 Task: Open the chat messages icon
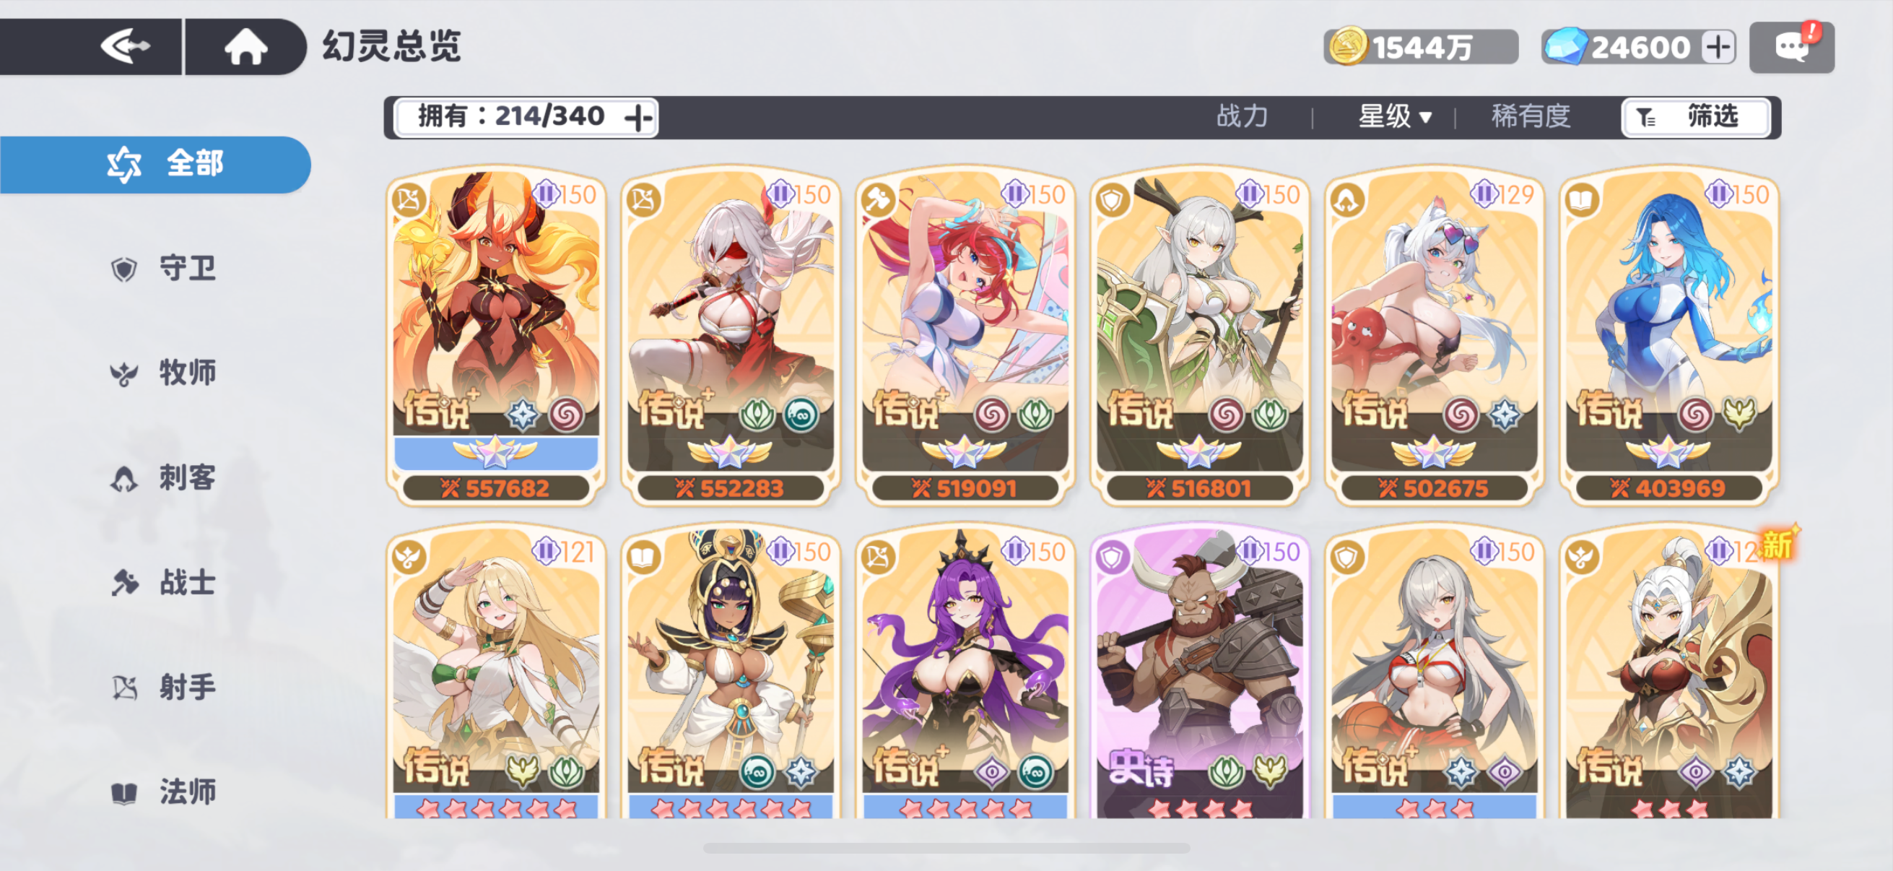point(1792,48)
